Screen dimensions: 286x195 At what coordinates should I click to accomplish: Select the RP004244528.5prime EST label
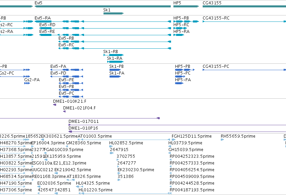tap(192, 184)
